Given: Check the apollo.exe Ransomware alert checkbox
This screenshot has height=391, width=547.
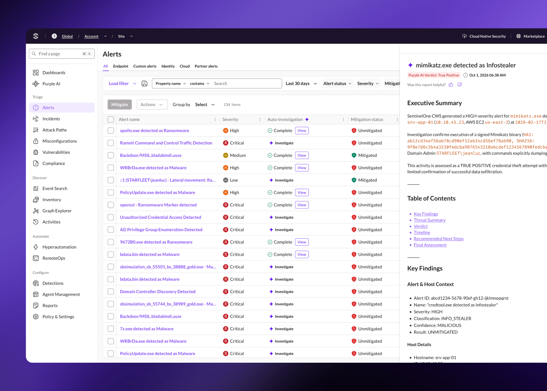Looking at the screenshot, I should 111,131.
